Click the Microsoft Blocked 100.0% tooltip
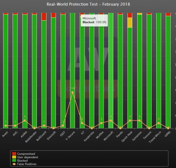The height and width of the screenshot is (168, 176). 94,20
